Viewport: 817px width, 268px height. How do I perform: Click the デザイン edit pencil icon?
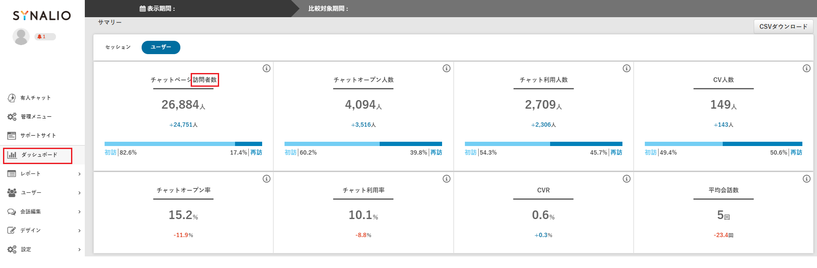tap(12, 231)
